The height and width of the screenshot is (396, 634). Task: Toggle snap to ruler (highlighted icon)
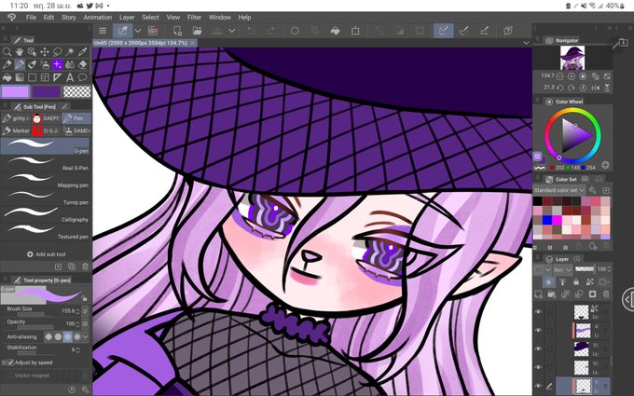(x=443, y=31)
